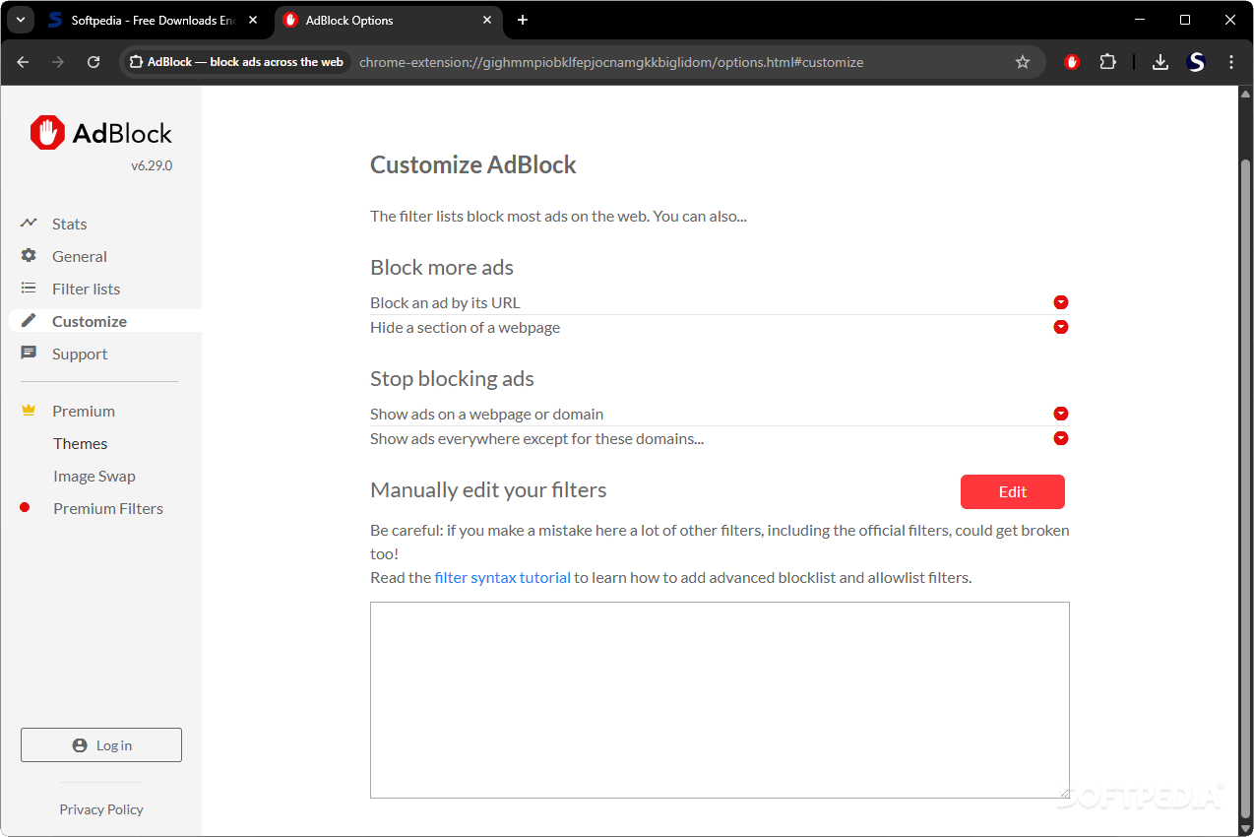
Task: Open the browser Extensions puzzle icon
Action: pos(1108,61)
